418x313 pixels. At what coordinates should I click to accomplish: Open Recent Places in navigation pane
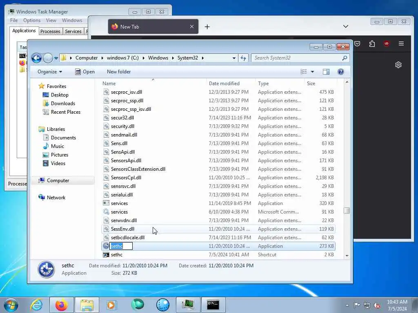click(66, 112)
